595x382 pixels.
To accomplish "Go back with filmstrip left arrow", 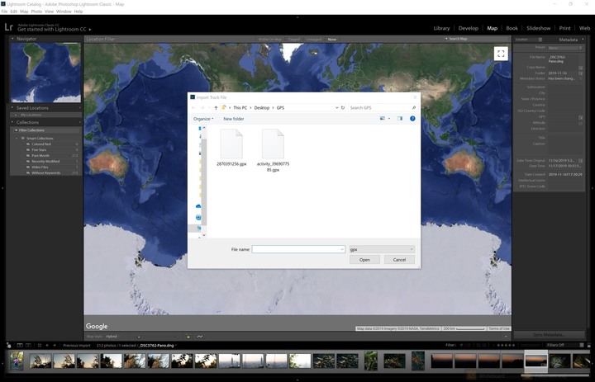I will coord(47,345).
